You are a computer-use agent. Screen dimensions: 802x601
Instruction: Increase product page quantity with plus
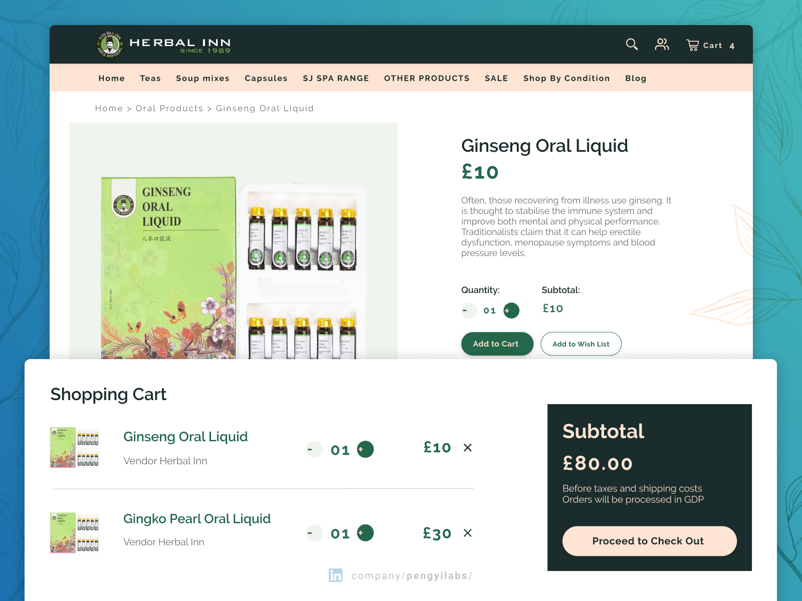tap(511, 311)
